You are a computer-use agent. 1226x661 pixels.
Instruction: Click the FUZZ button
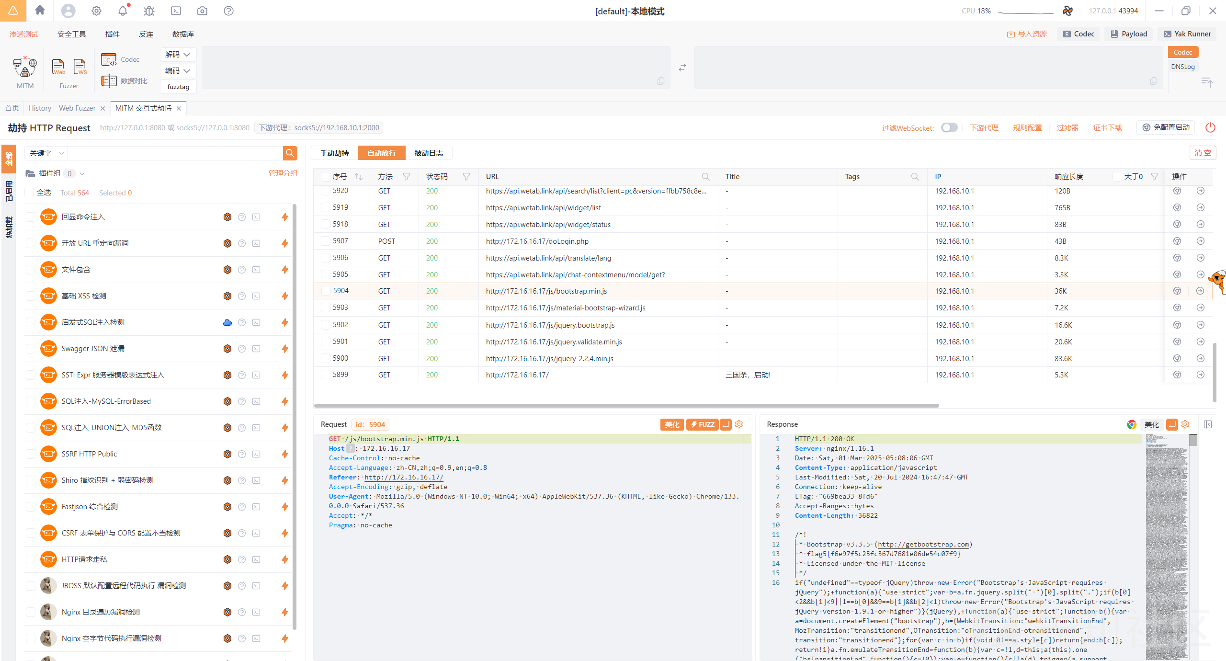coord(703,424)
